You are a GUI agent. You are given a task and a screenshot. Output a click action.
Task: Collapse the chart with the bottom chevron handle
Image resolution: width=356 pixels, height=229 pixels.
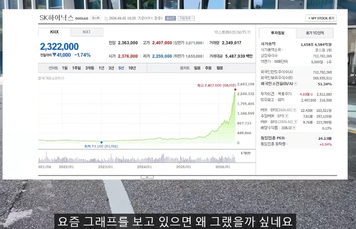147,177
